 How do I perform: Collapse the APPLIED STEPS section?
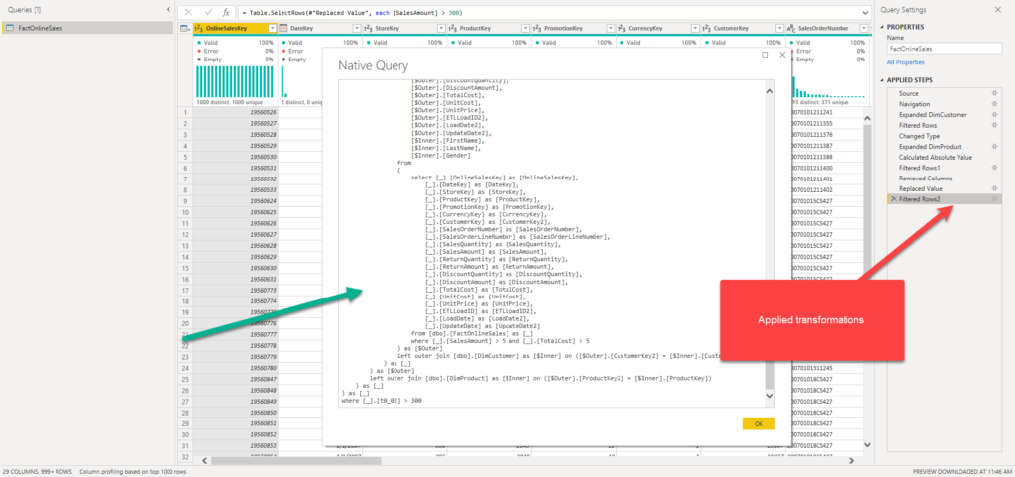[x=883, y=80]
